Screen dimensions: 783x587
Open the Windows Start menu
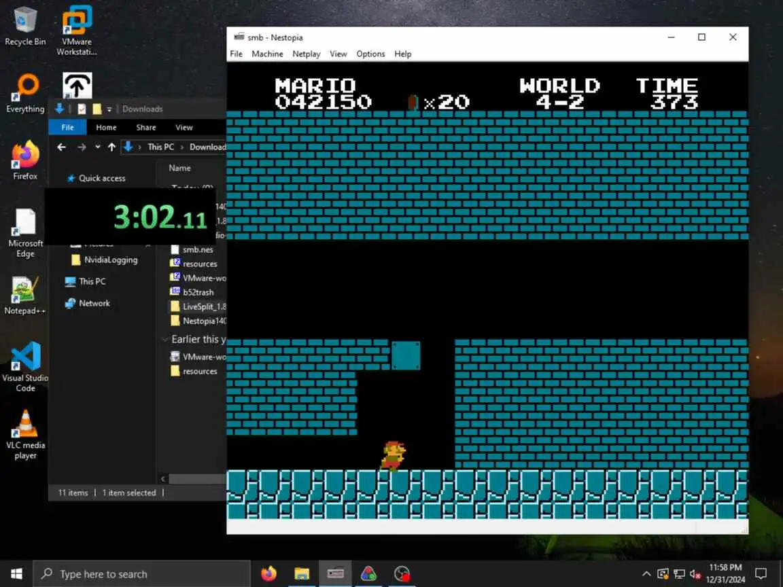pyautogui.click(x=16, y=573)
